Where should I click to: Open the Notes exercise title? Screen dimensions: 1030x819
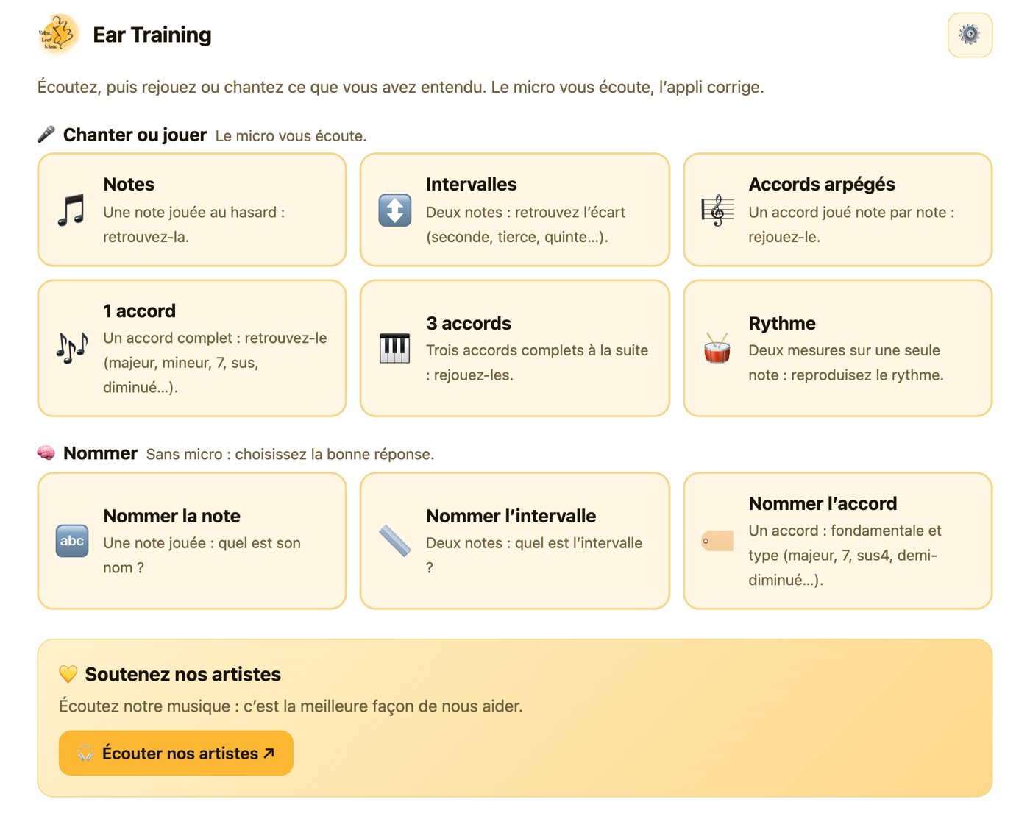click(129, 184)
